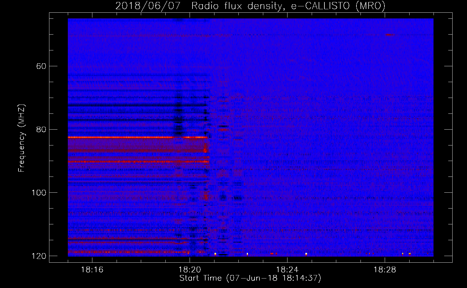Click the "Start Time (07-Jun-18 18:14:37)" label
Image resolution: width=467 pixels, height=288 pixels.
coord(250,278)
